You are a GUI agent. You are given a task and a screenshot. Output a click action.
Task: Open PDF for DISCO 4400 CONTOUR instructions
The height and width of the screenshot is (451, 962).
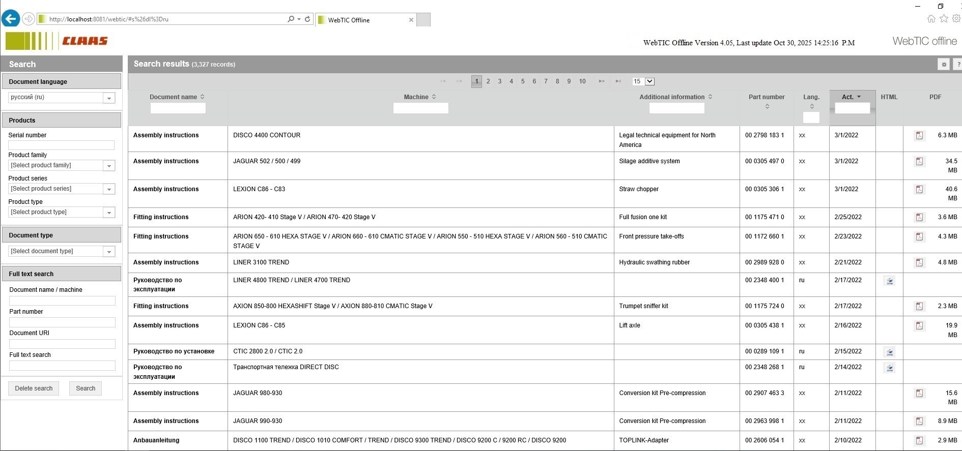[919, 136]
